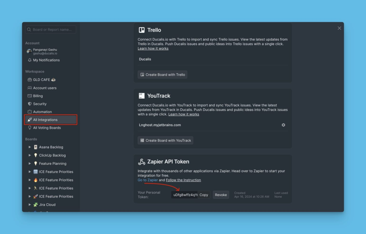This screenshot has width=366, height=234.
Task: Click the Zapier API Token icon
Action: click(x=142, y=162)
